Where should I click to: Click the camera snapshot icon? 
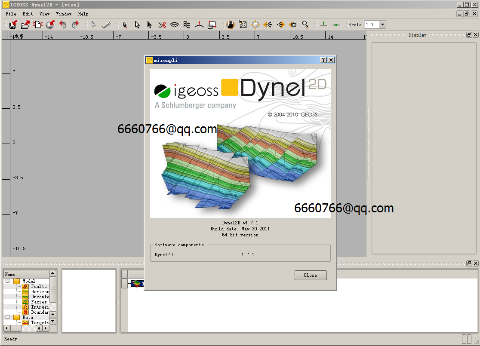293,25
